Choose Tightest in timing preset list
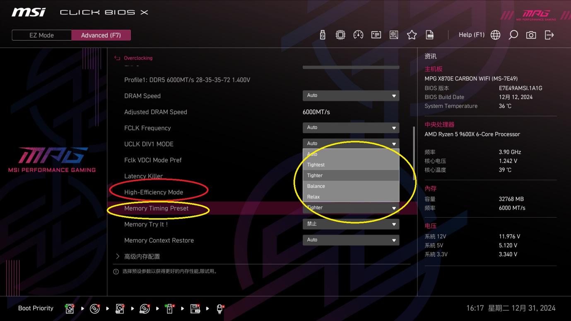 point(351,165)
